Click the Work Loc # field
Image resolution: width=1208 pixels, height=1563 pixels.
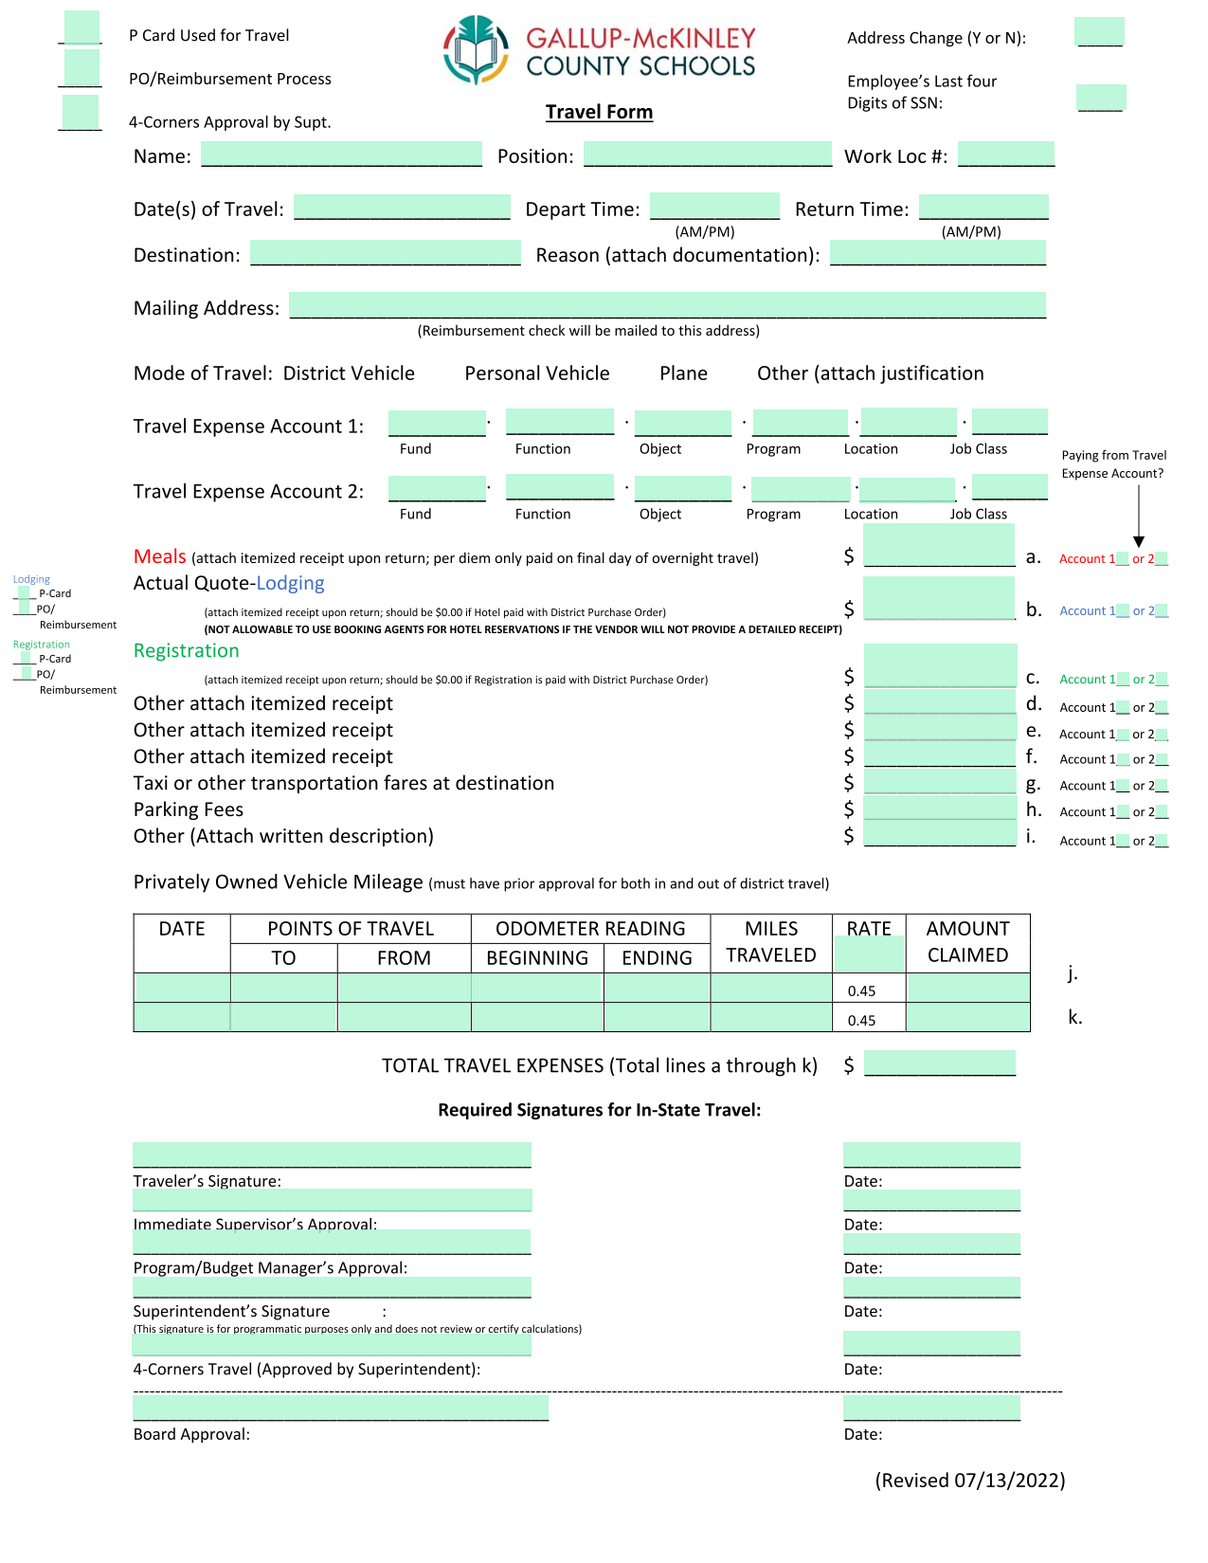click(1006, 154)
